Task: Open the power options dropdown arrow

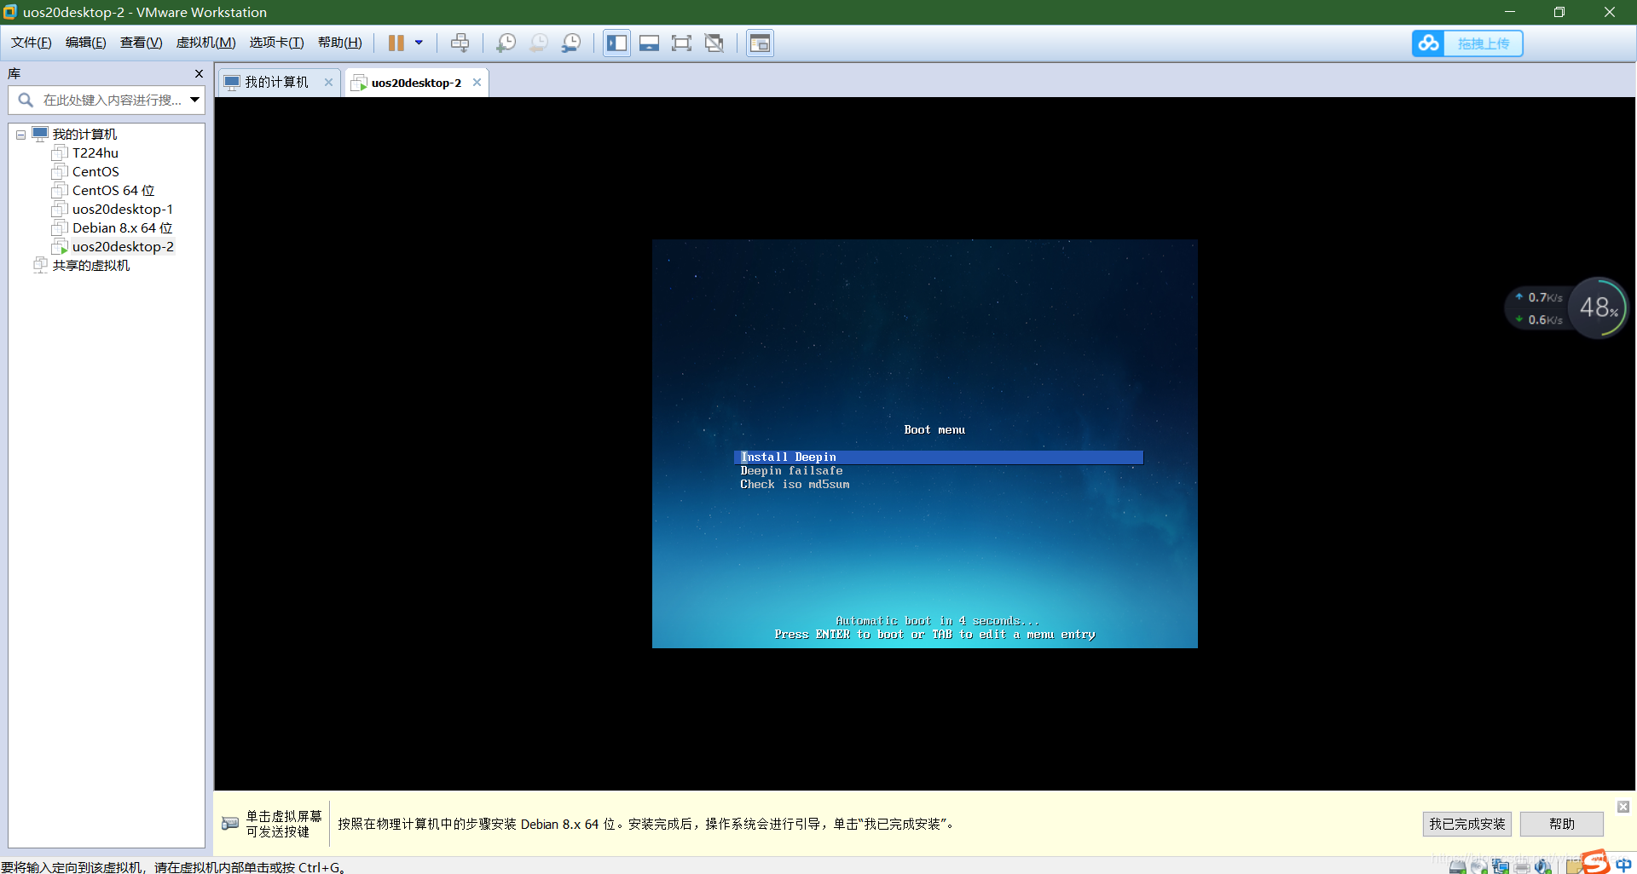Action: click(x=419, y=43)
